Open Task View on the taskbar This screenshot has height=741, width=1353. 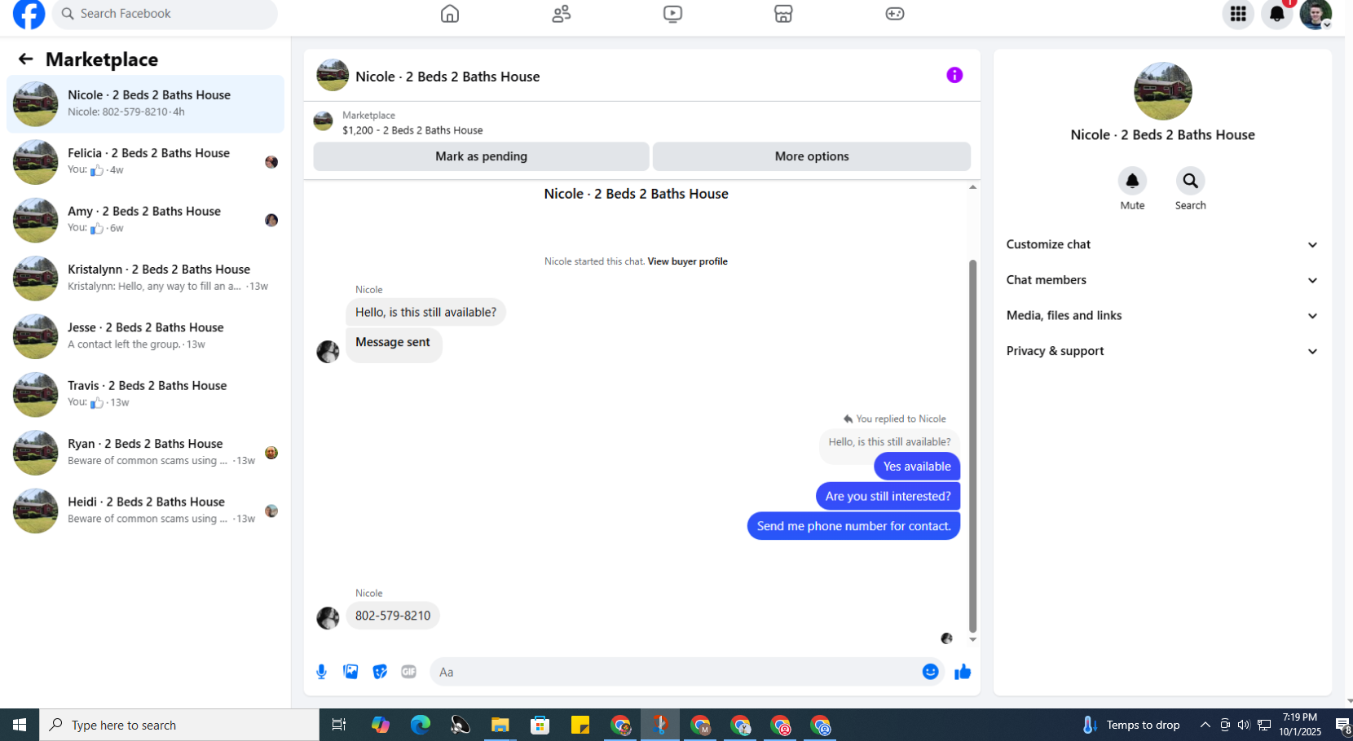(339, 725)
